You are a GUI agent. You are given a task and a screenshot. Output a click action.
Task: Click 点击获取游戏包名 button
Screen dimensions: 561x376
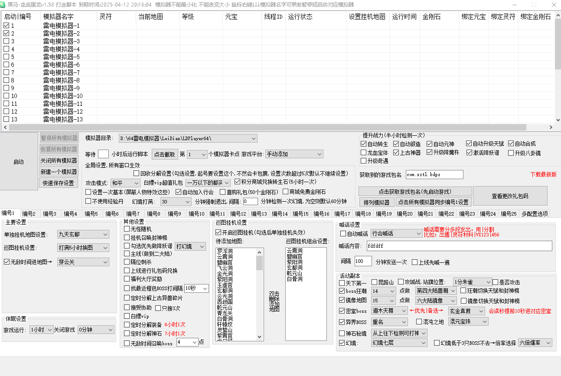415,192
